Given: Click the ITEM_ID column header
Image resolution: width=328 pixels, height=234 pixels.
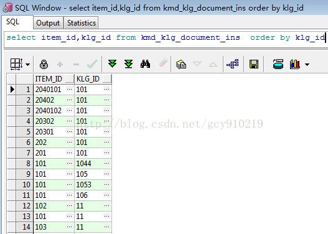Looking at the screenshot, I should [54, 79].
